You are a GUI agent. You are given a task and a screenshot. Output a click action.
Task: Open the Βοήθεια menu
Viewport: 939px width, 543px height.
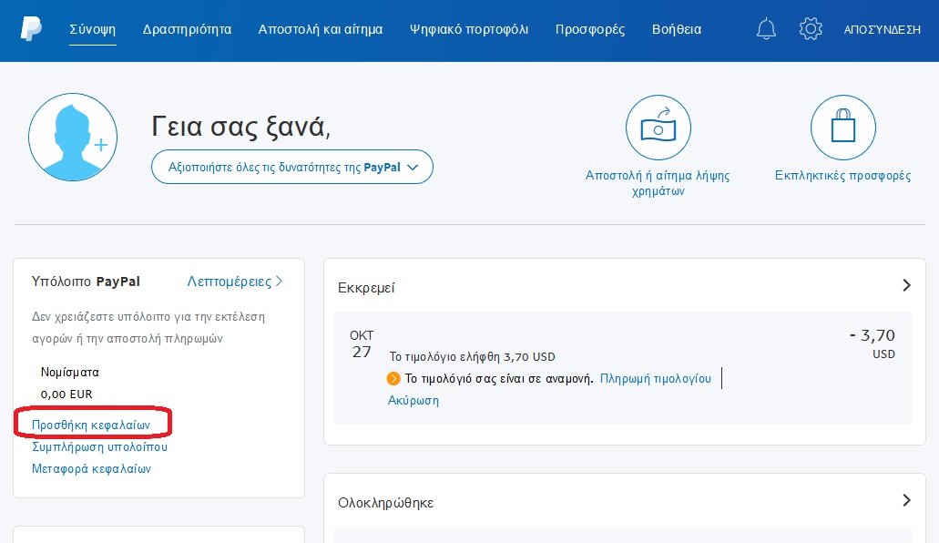pyautogui.click(x=677, y=29)
